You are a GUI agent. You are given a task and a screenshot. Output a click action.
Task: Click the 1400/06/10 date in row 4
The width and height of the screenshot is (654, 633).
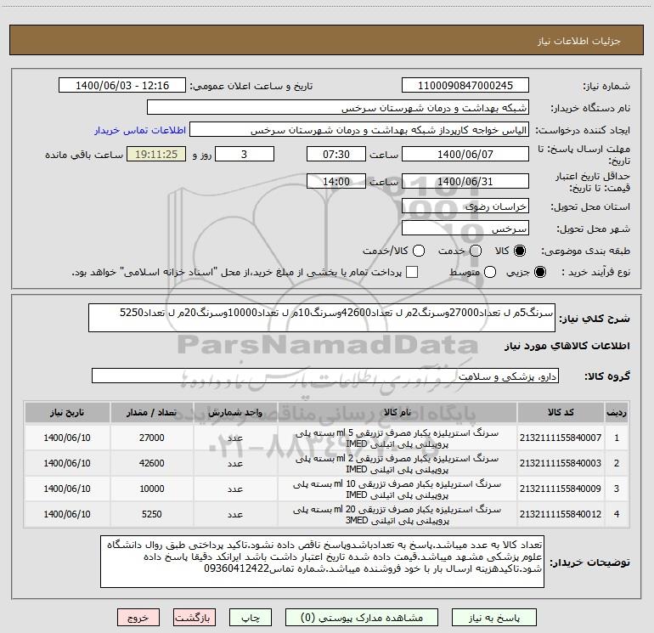tap(67, 514)
